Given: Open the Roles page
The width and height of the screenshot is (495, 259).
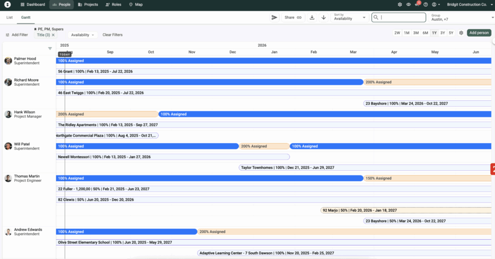Looking at the screenshot, I should [113, 4].
